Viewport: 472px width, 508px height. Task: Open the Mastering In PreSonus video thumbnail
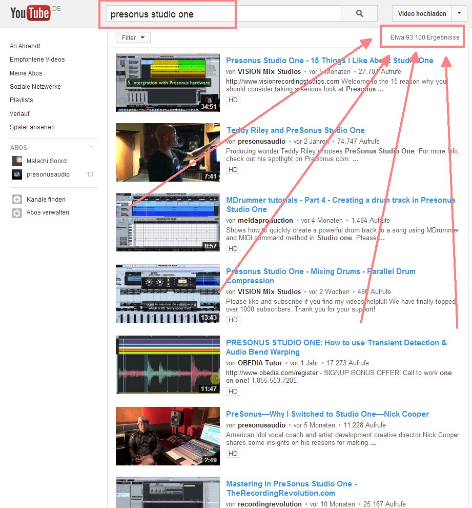[x=168, y=493]
